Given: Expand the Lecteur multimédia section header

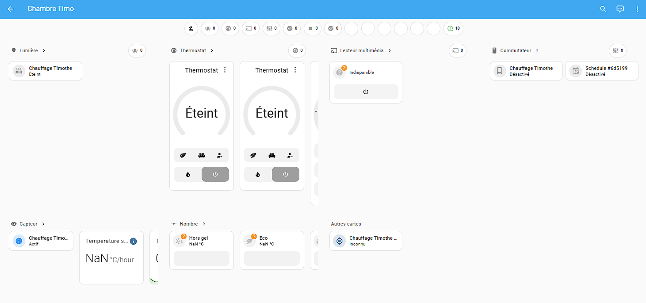Looking at the screenshot, I should [362, 50].
